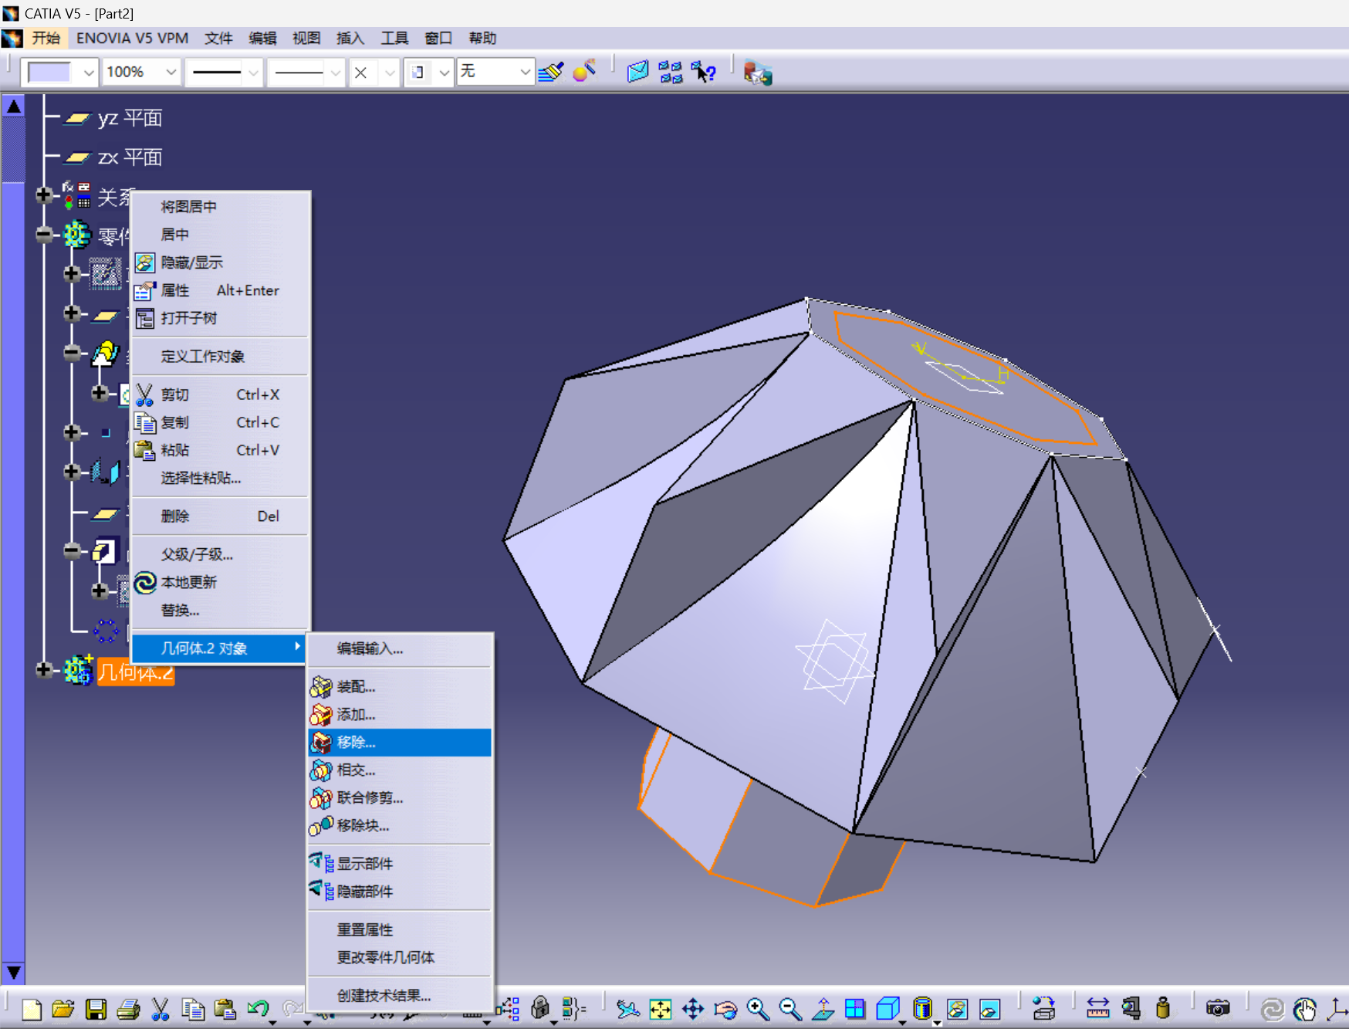Viewport: 1349px width, 1029px height.
Task: Click the Shading view mode cylinder icon
Action: click(922, 1009)
